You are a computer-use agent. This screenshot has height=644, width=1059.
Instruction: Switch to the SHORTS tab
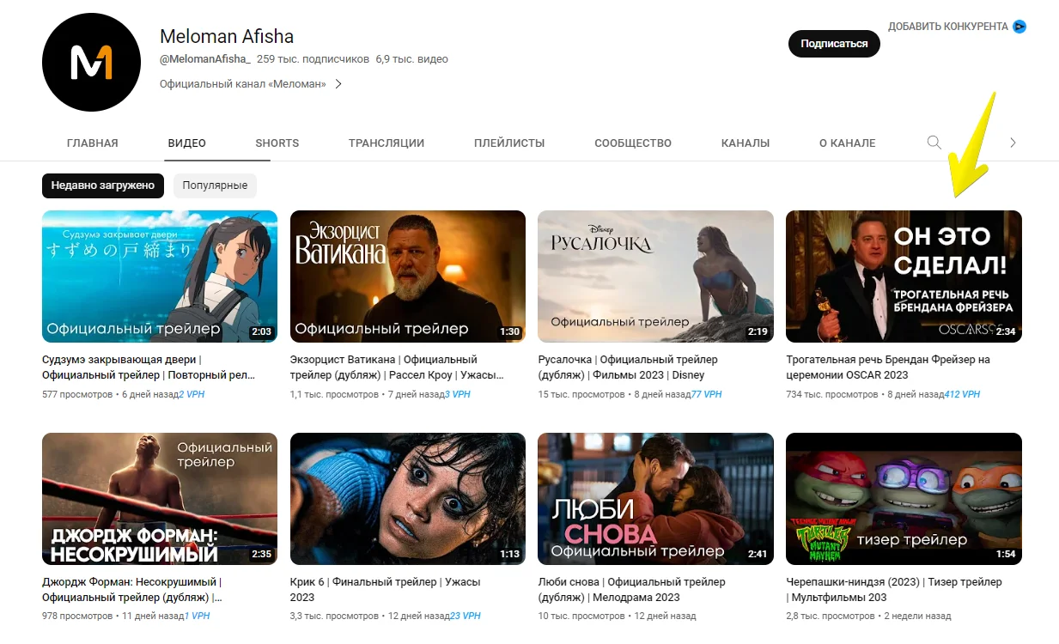click(277, 143)
